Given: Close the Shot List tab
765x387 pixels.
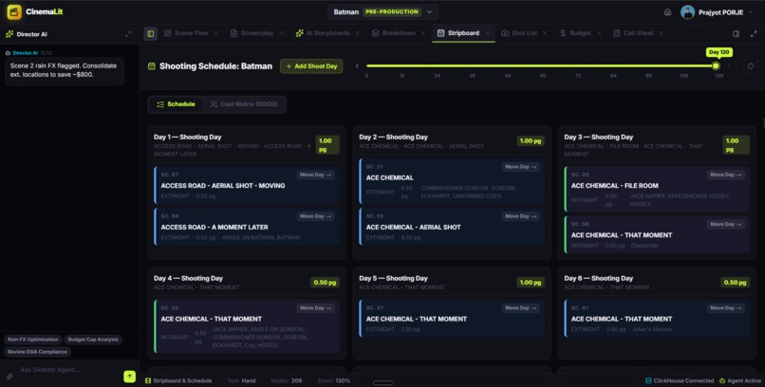Looking at the screenshot, I should 545,33.
